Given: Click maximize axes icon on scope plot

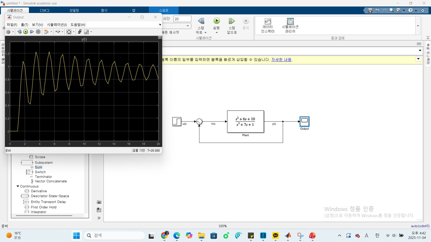Looking at the screenshot, I should coord(160,38).
